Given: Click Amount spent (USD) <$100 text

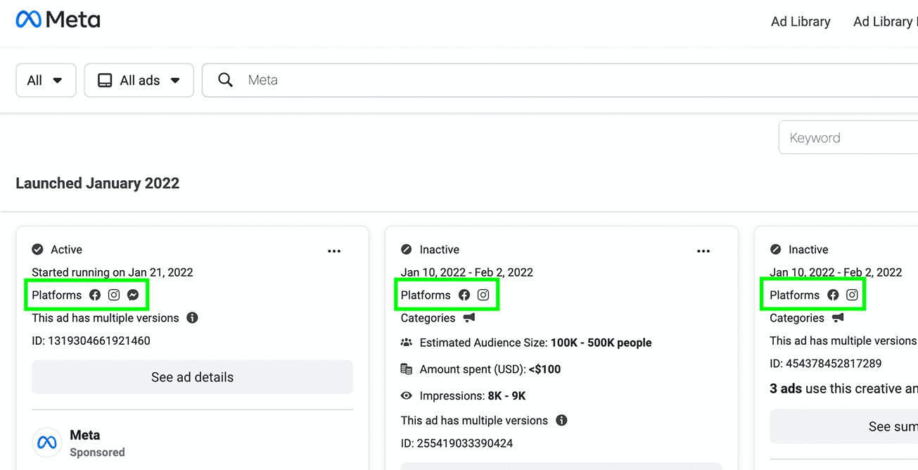Looking at the screenshot, I should [490, 369].
